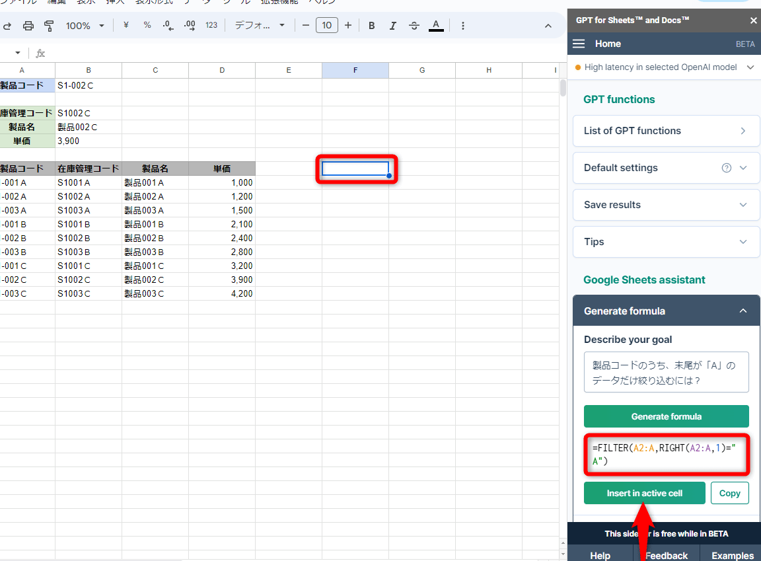Select column D header

pos(222,70)
